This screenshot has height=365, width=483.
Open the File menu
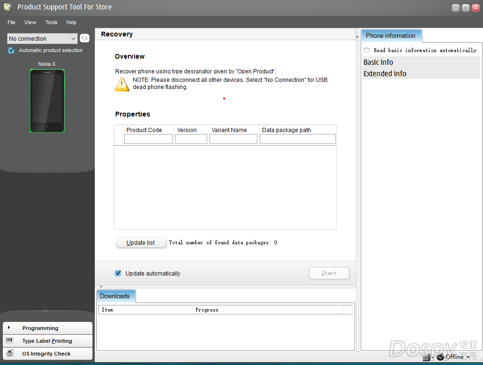click(11, 22)
